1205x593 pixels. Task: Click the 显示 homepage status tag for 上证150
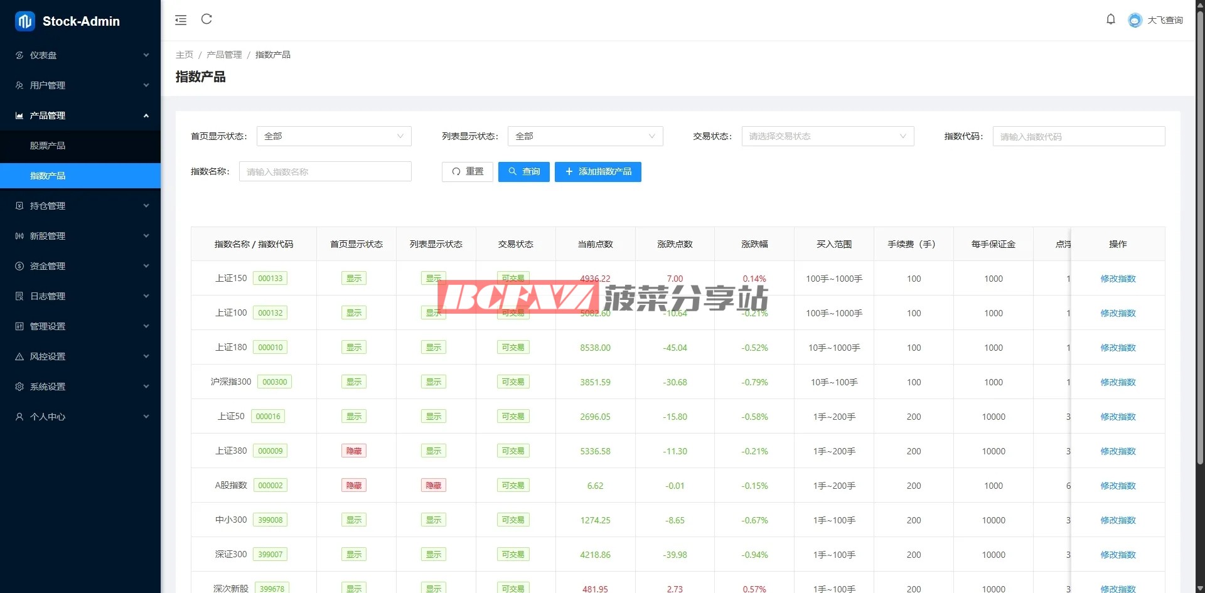tap(354, 279)
